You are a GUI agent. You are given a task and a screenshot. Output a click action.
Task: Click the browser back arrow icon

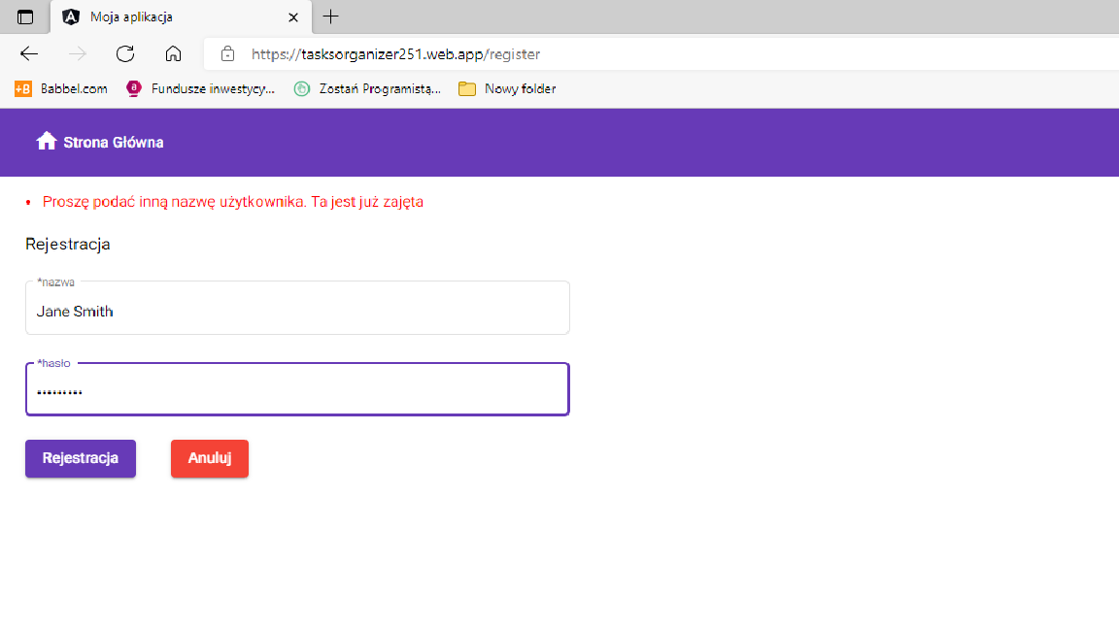point(28,53)
